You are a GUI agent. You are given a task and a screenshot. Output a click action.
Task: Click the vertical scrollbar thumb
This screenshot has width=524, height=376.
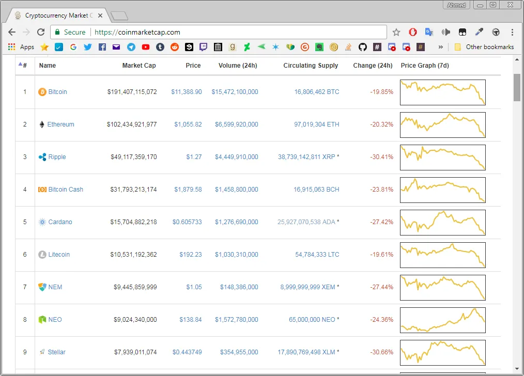pyautogui.click(x=517, y=87)
